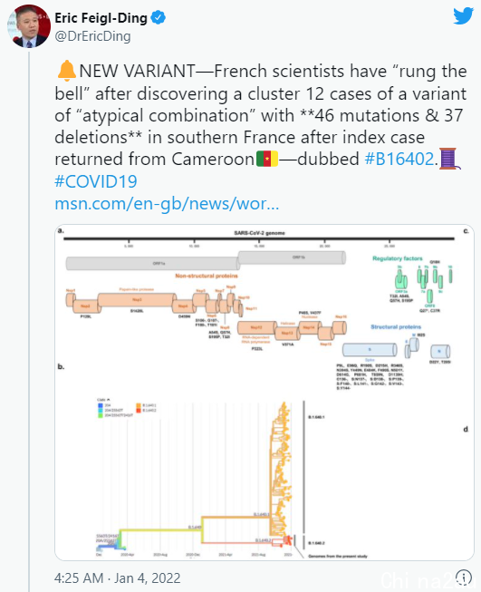481x592 pixels.
Task: Click the bell emoji in tweet
Action: tap(66, 71)
